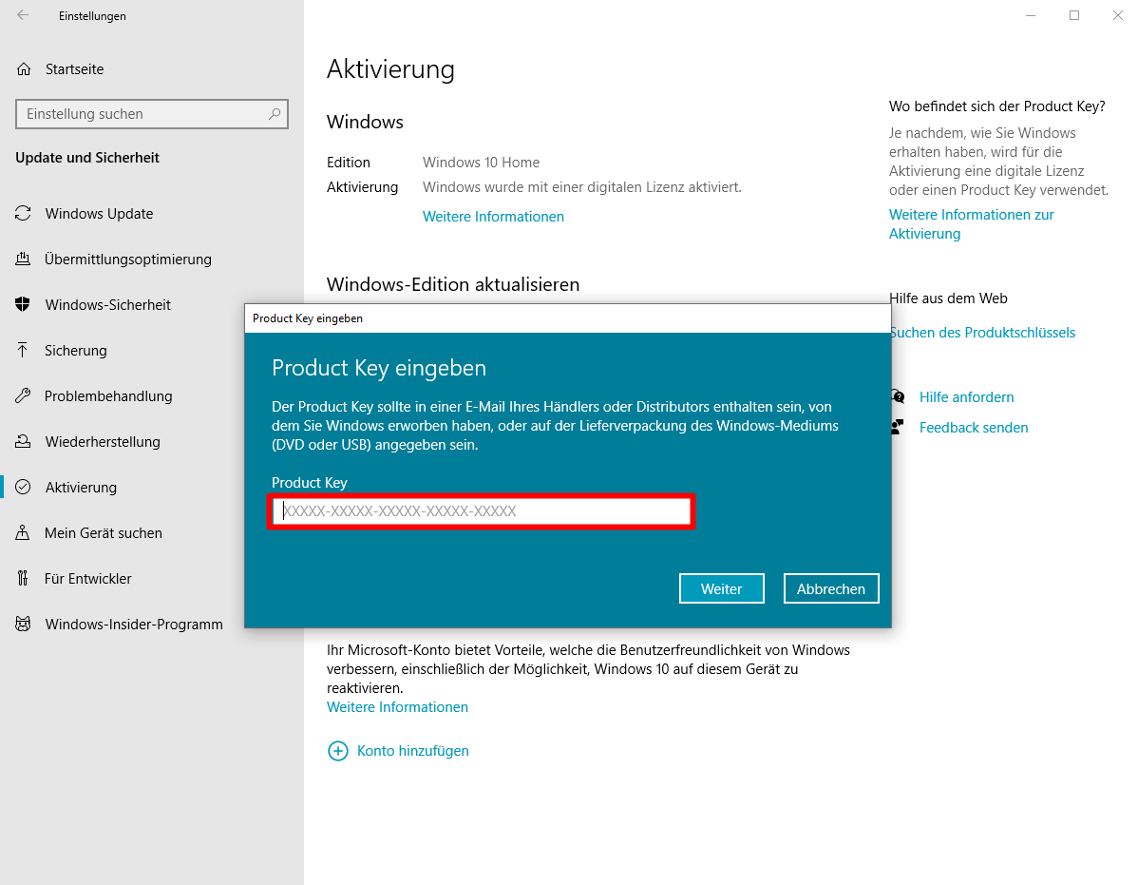The width and height of the screenshot is (1138, 885).
Task: Click the Startseite home icon
Action: (x=24, y=69)
